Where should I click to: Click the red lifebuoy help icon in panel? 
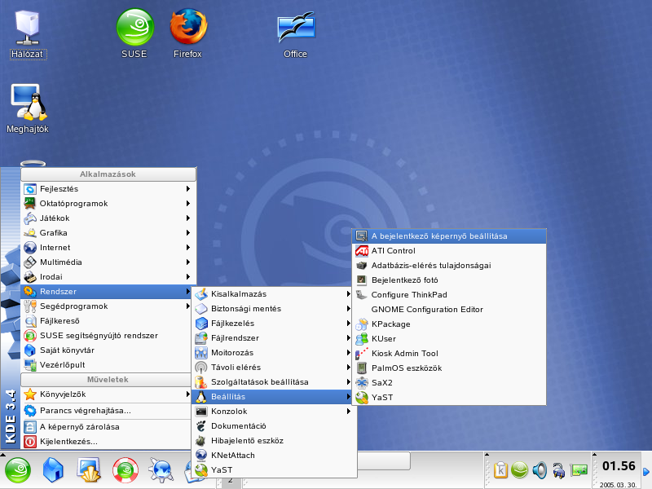[126, 470]
